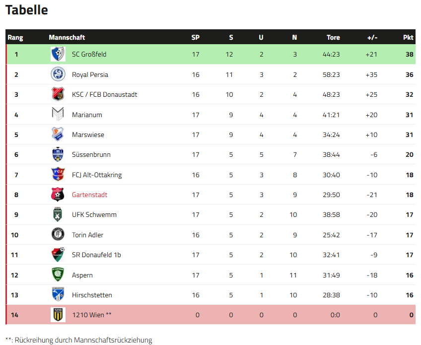
Task: Open the FCJ Alt-Ottakring logo
Action: [58, 175]
